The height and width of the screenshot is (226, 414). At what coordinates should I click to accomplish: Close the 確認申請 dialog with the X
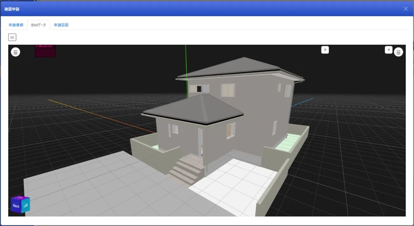(406, 9)
